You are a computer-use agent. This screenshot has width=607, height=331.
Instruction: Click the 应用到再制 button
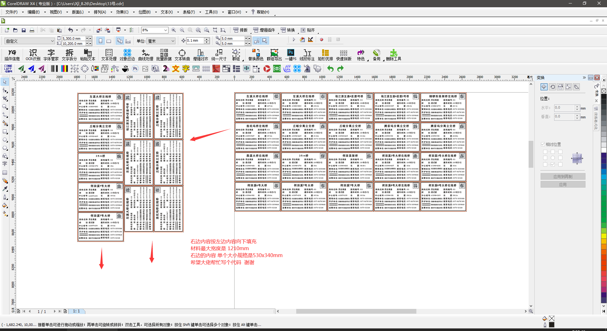coord(563,177)
